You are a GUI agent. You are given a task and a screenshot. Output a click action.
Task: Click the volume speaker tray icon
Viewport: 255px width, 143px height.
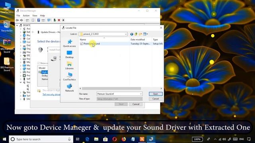coord(224,139)
